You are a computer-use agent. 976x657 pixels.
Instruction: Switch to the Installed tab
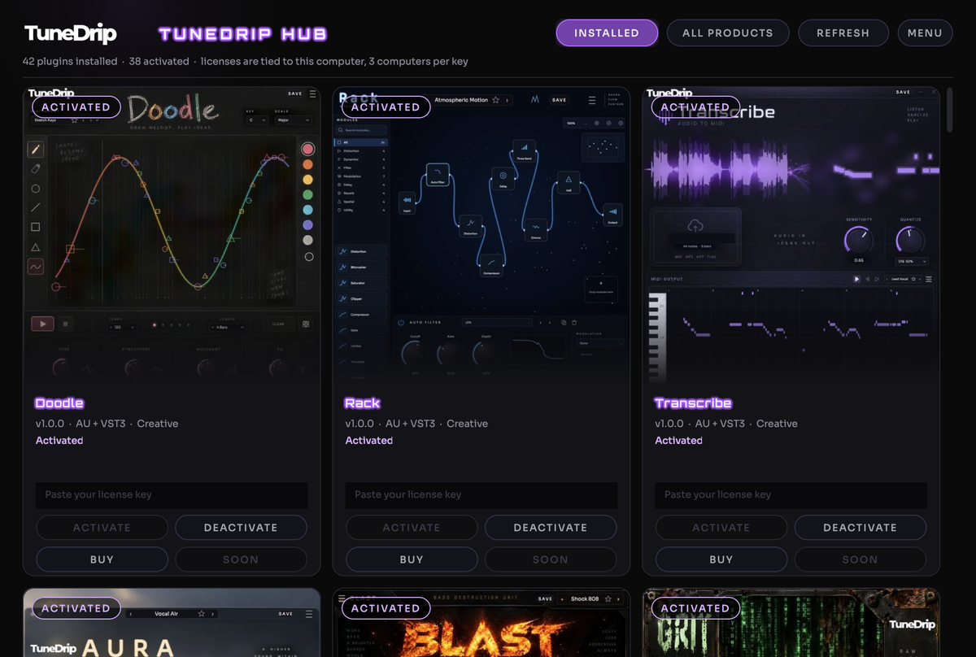(607, 33)
